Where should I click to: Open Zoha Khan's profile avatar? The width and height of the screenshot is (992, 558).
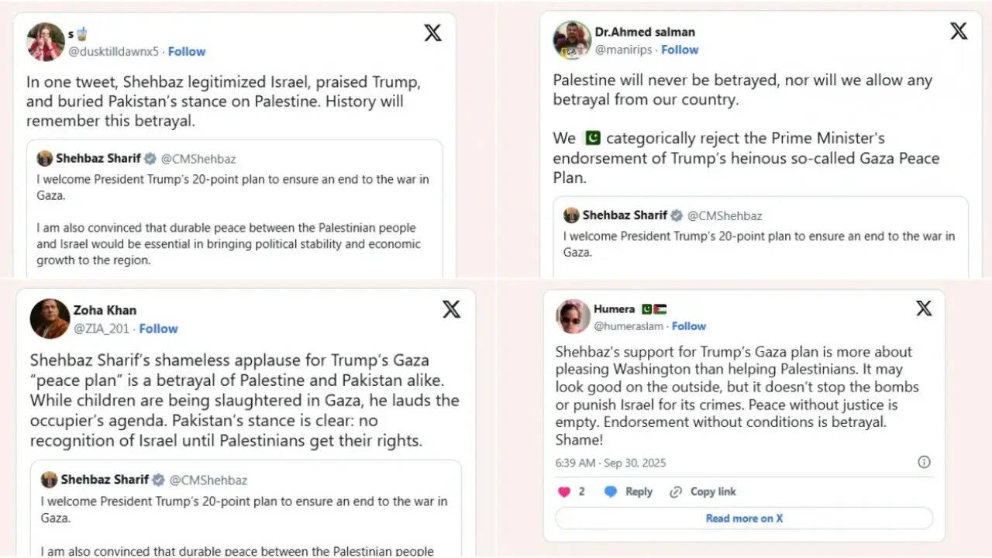point(50,319)
